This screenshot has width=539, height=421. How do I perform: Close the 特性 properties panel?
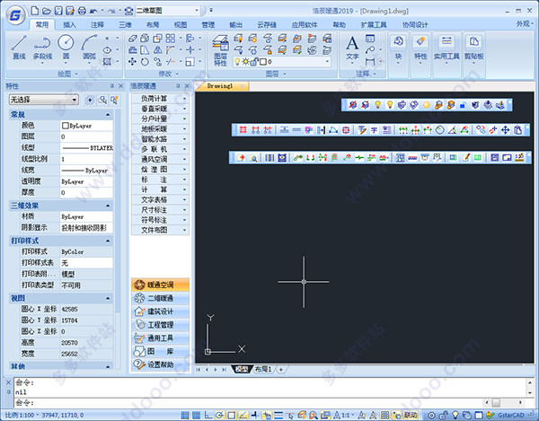point(120,86)
